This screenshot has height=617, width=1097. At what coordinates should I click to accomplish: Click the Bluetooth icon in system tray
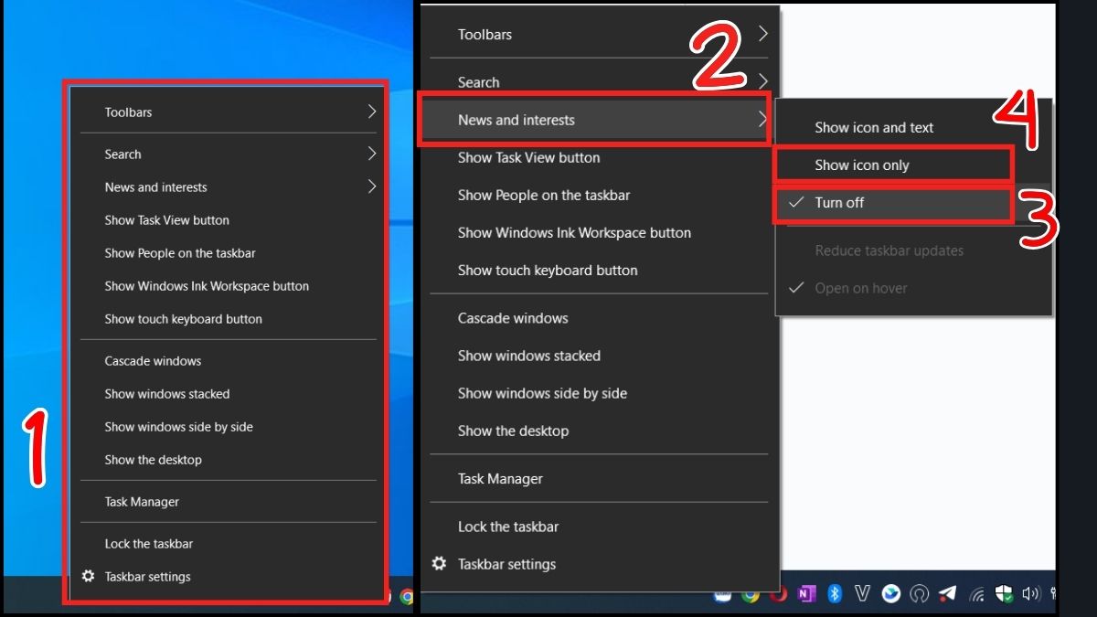834,593
